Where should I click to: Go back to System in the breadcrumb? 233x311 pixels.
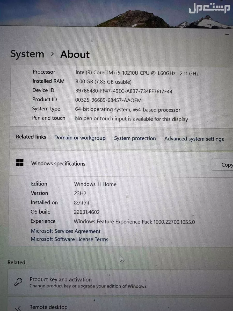point(27,54)
